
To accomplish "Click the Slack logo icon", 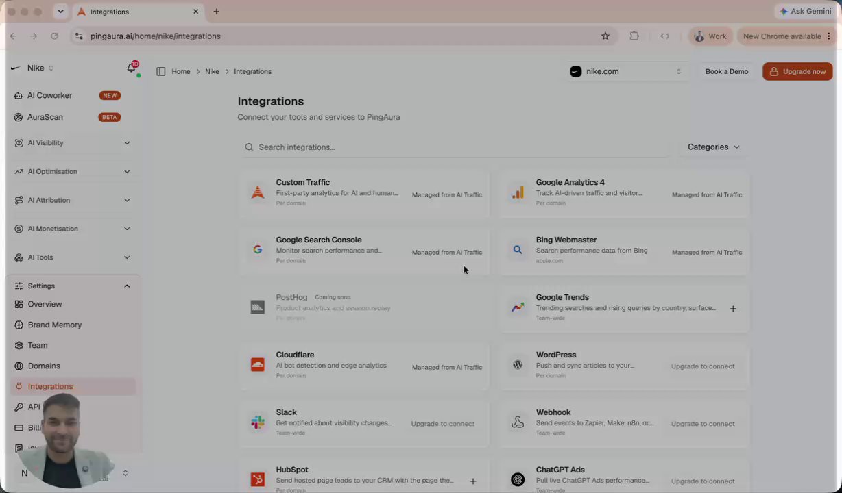I will coord(258,422).
